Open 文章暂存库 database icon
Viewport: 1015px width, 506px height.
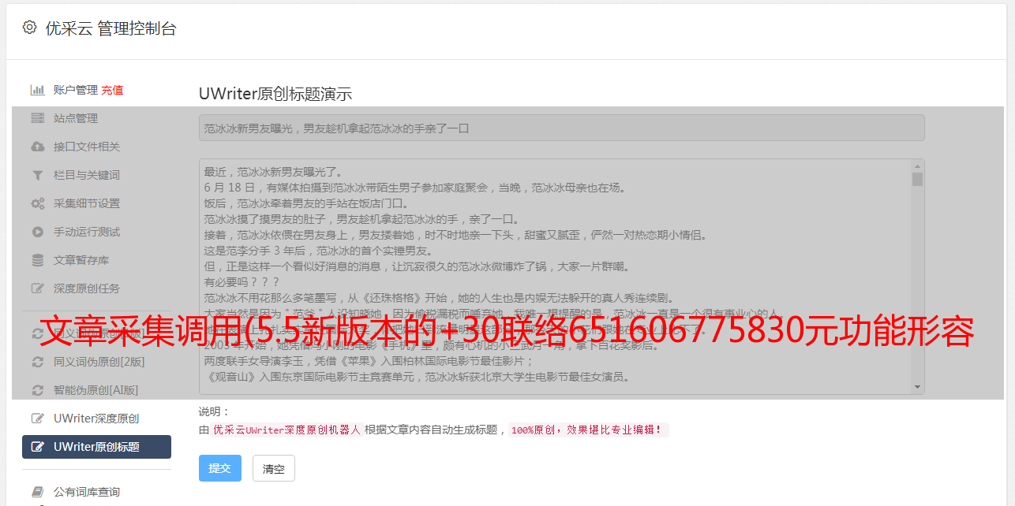click(37, 260)
